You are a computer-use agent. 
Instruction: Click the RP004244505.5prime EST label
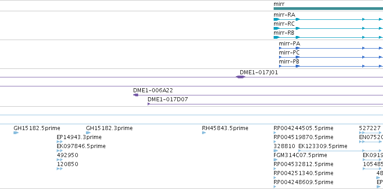[303, 128]
